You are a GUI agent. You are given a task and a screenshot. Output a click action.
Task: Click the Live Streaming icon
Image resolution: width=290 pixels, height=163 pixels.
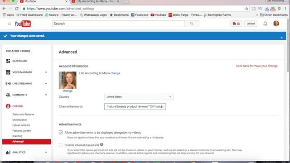click(8, 83)
